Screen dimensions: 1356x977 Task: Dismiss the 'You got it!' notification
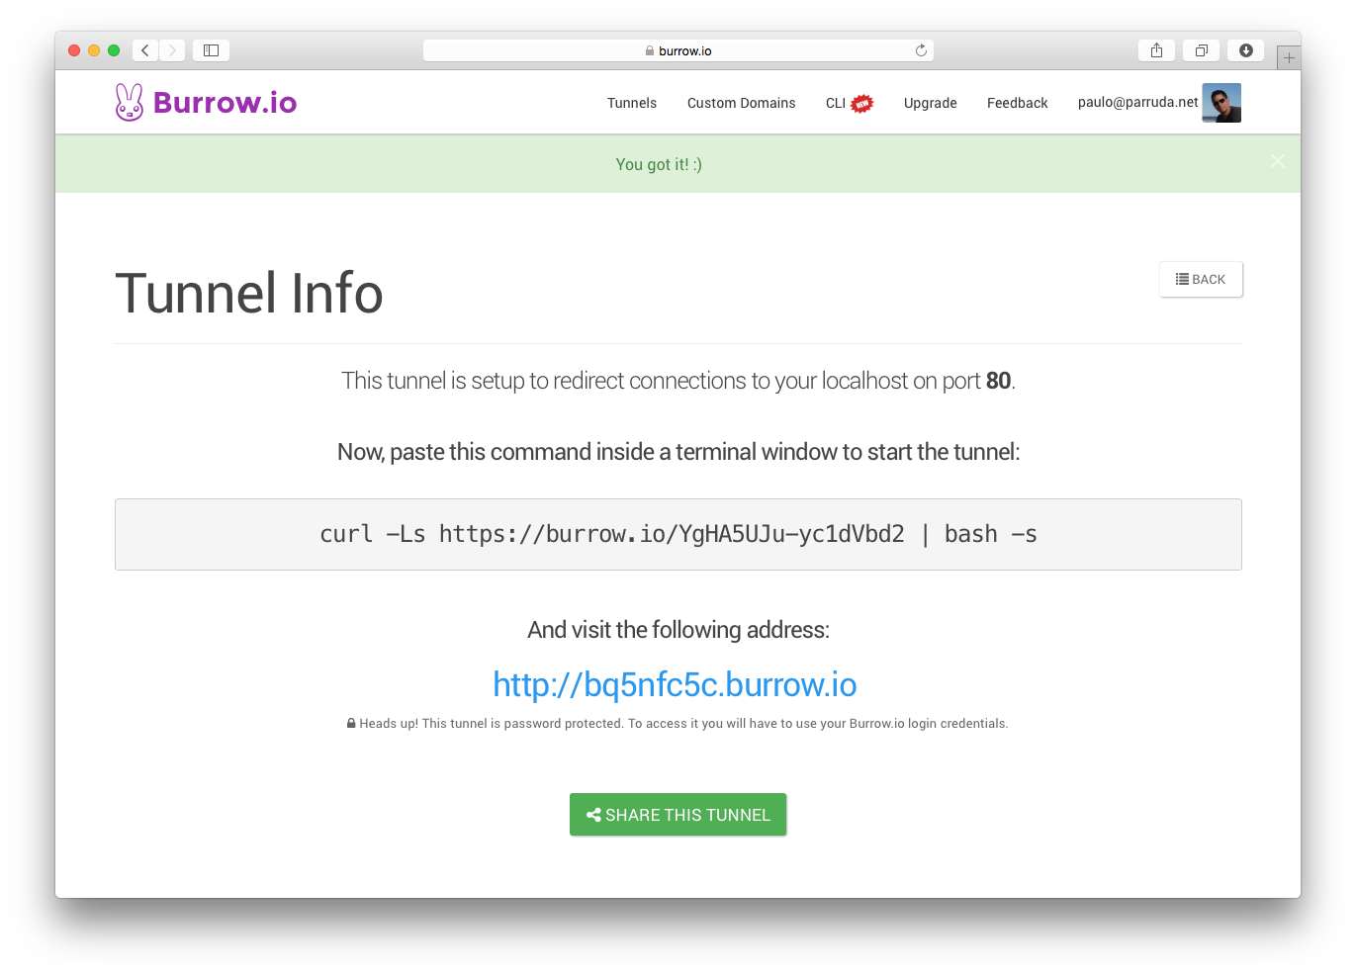1277,161
